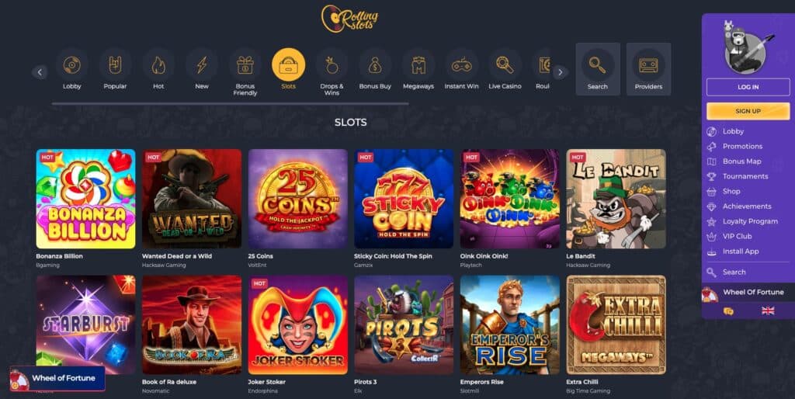The height and width of the screenshot is (399, 795).
Task: Click the Search magnifier tile
Action: click(x=598, y=69)
